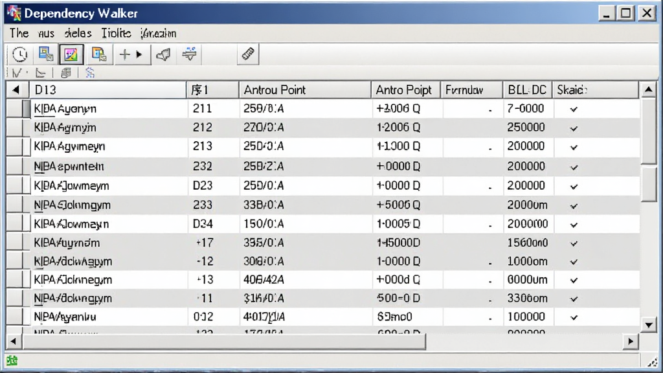Click the blue figure icon in second toolbar row

[89, 73]
